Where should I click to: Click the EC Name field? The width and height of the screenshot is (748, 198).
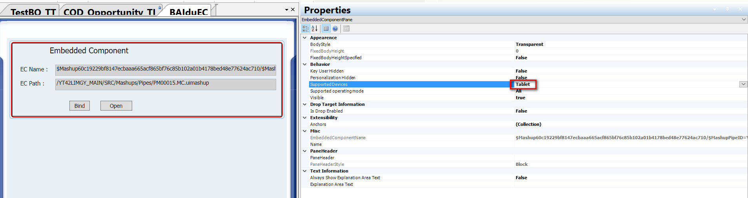166,70
